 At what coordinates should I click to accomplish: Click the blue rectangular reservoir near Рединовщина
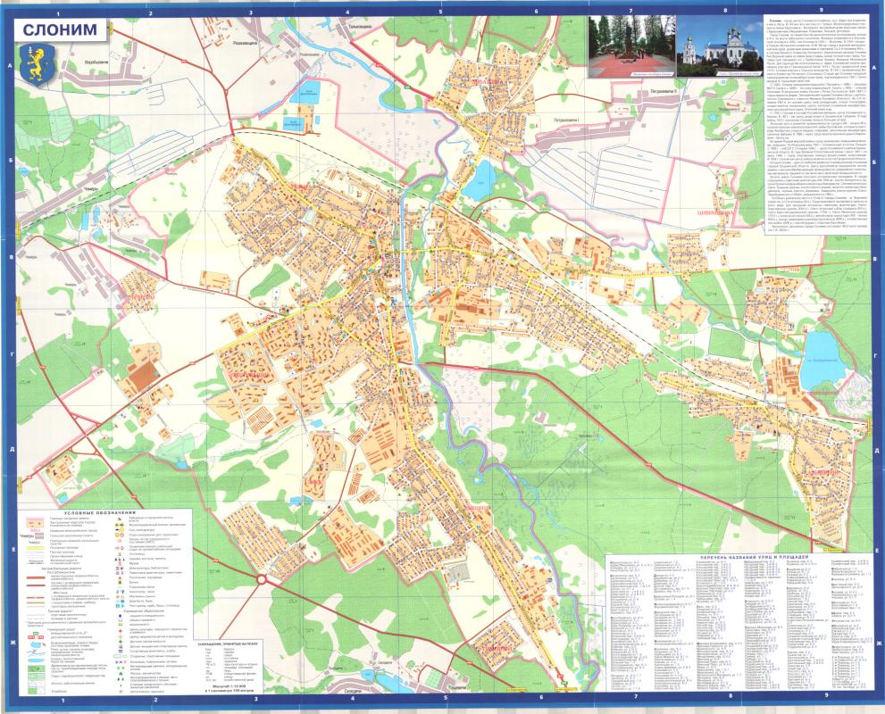[x=310, y=90]
